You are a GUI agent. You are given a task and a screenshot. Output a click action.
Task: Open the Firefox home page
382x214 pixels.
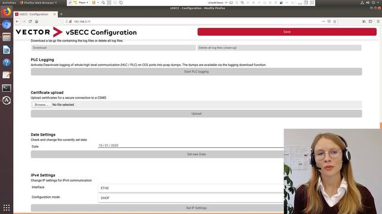click(36, 21)
